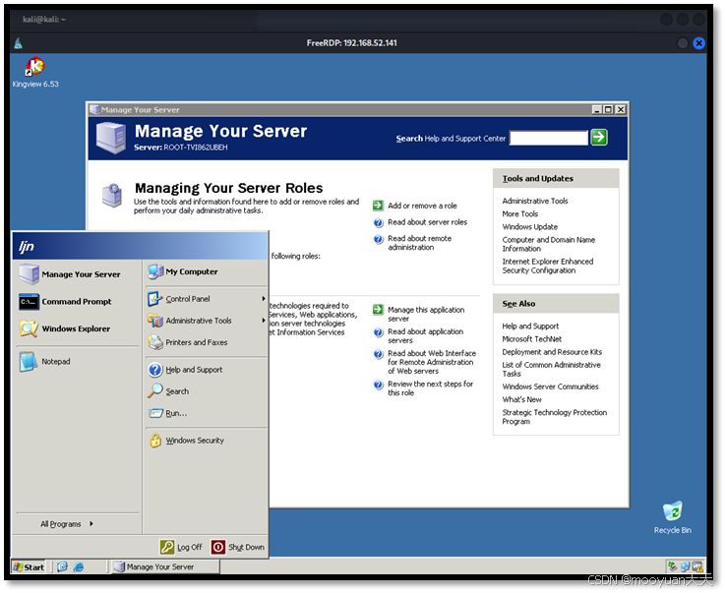Open the More Tools link
Screen dimensions: 726x593
520,213
